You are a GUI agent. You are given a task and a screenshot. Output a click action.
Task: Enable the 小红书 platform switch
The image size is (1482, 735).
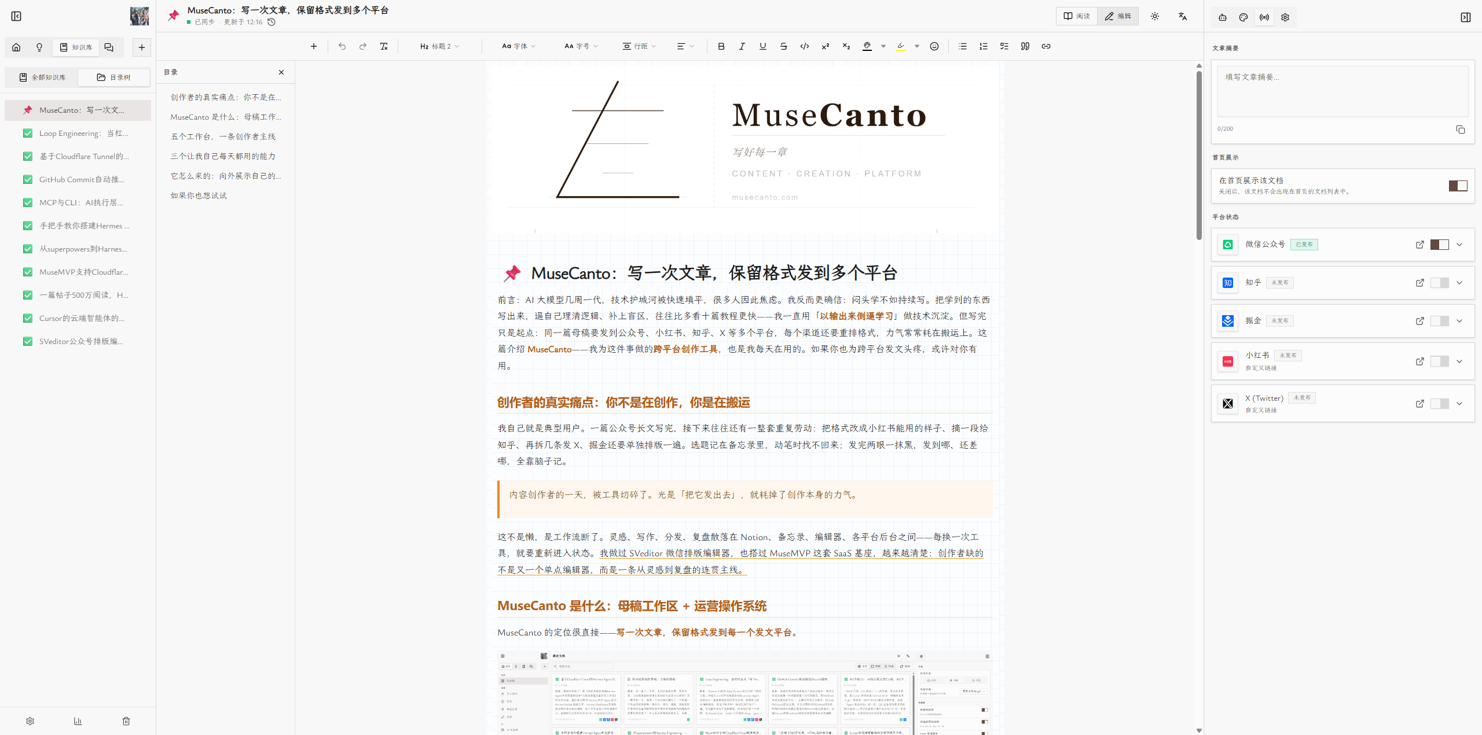(x=1440, y=361)
